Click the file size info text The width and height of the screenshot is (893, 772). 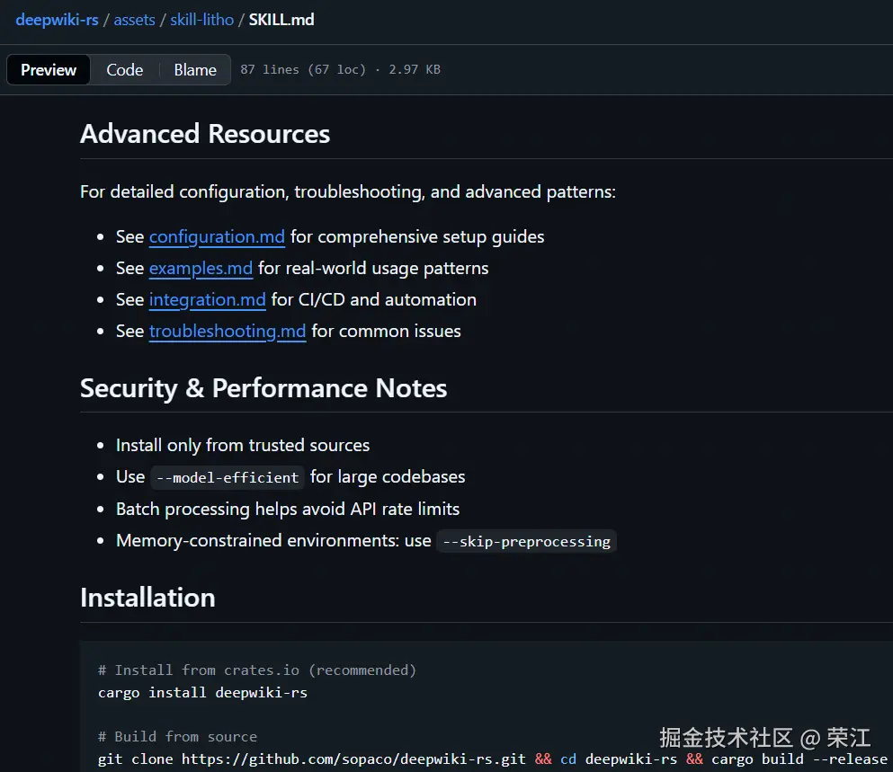pos(340,70)
